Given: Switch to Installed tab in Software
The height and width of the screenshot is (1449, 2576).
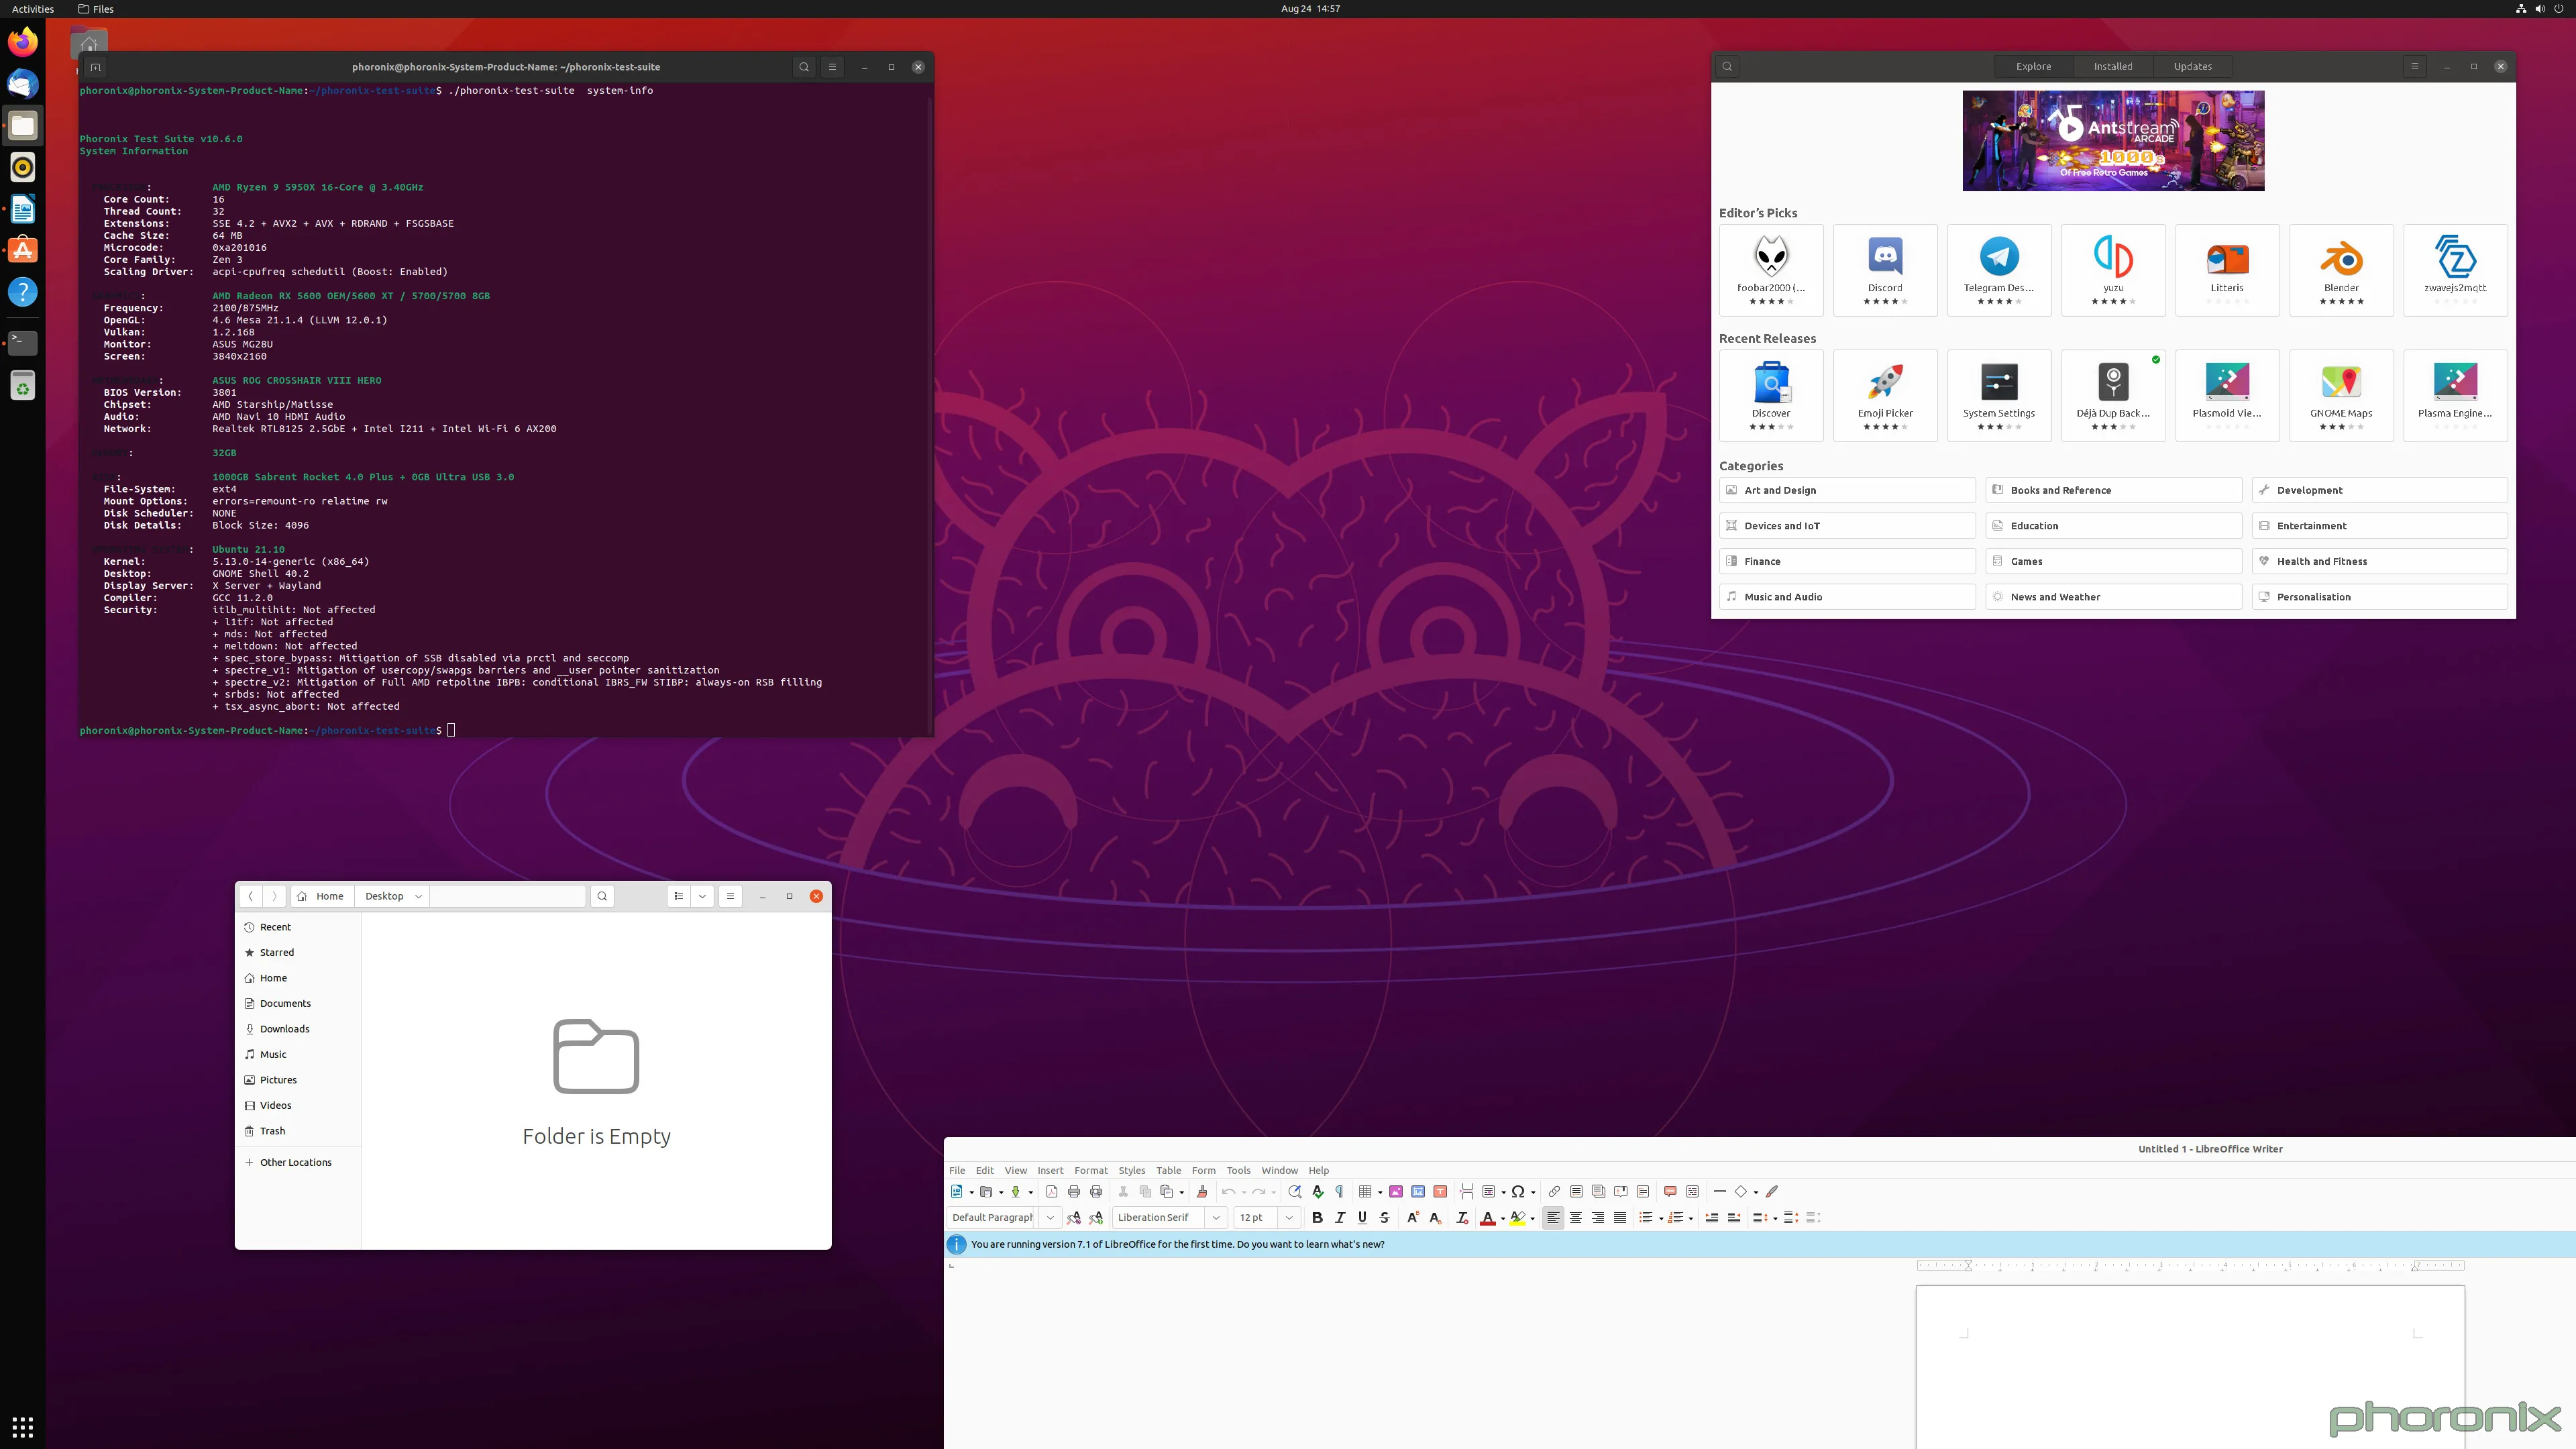Looking at the screenshot, I should [2113, 67].
